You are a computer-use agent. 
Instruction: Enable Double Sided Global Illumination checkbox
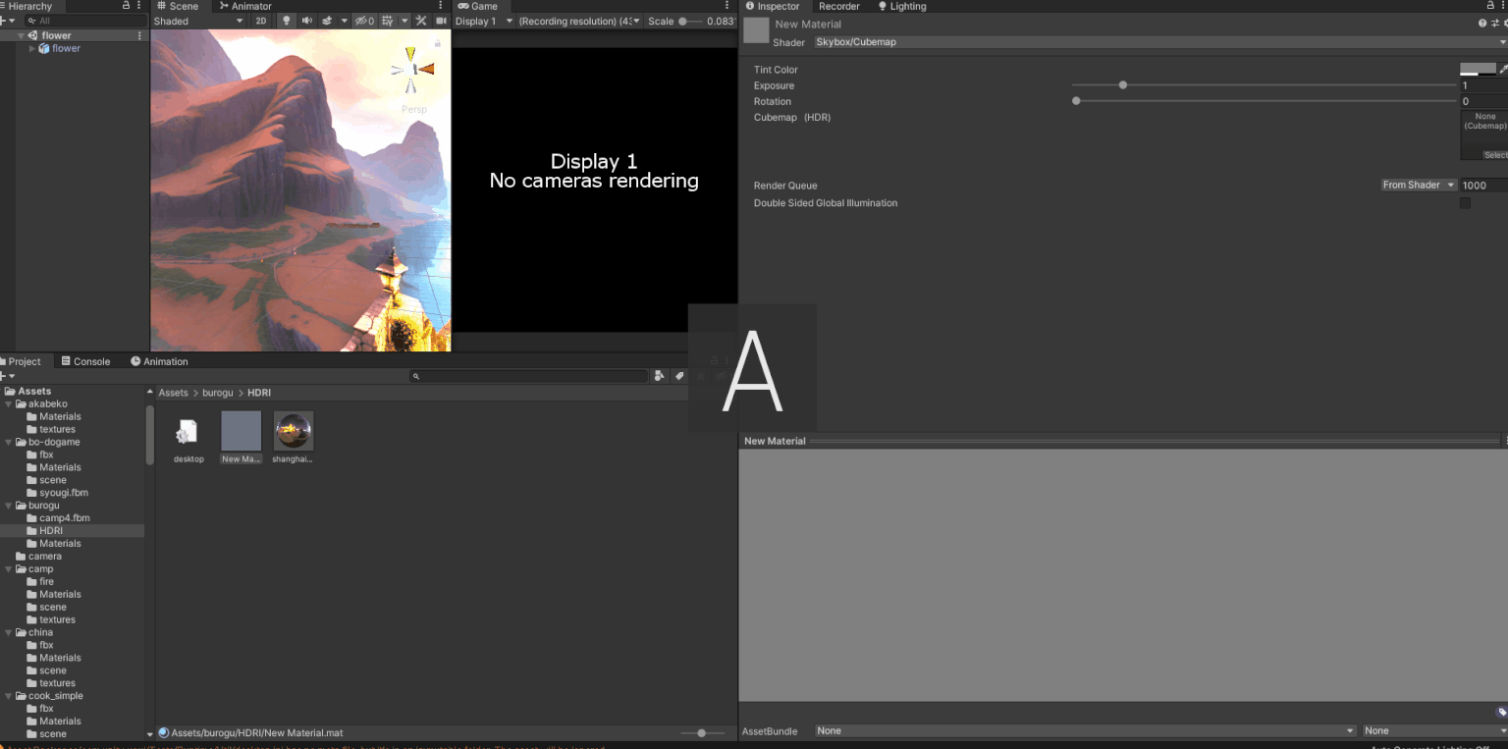(x=1466, y=202)
